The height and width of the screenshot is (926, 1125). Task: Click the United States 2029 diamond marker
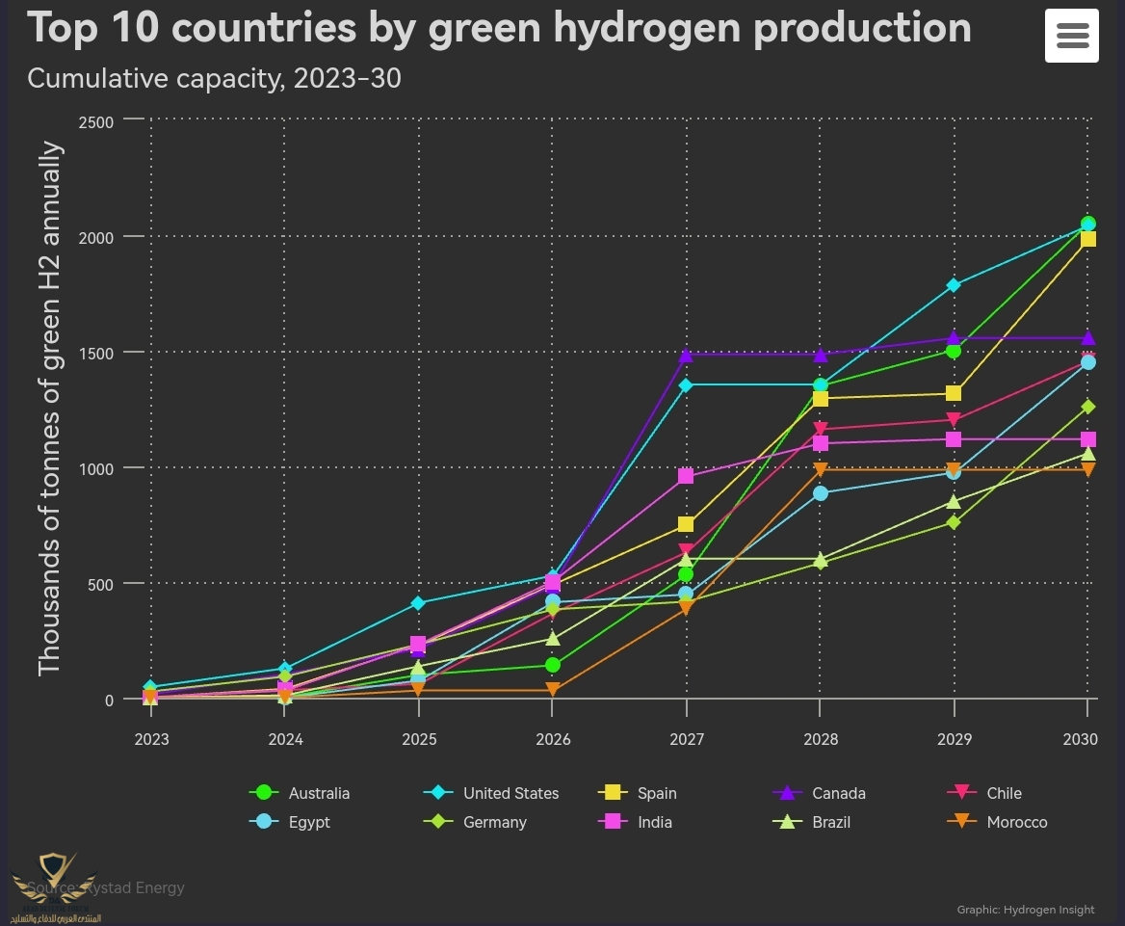coord(954,285)
